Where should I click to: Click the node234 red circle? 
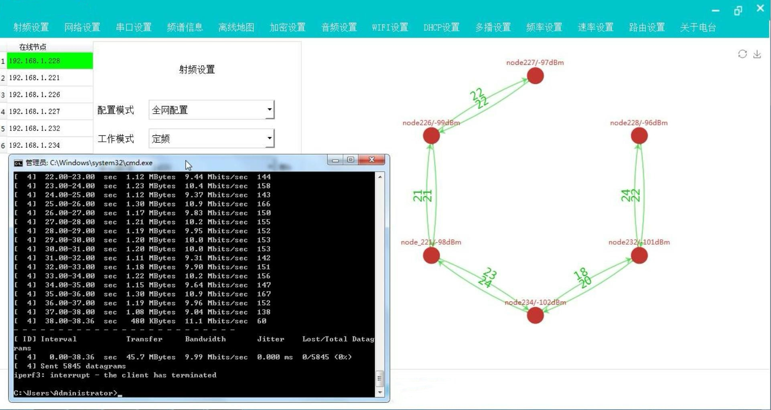(x=535, y=316)
